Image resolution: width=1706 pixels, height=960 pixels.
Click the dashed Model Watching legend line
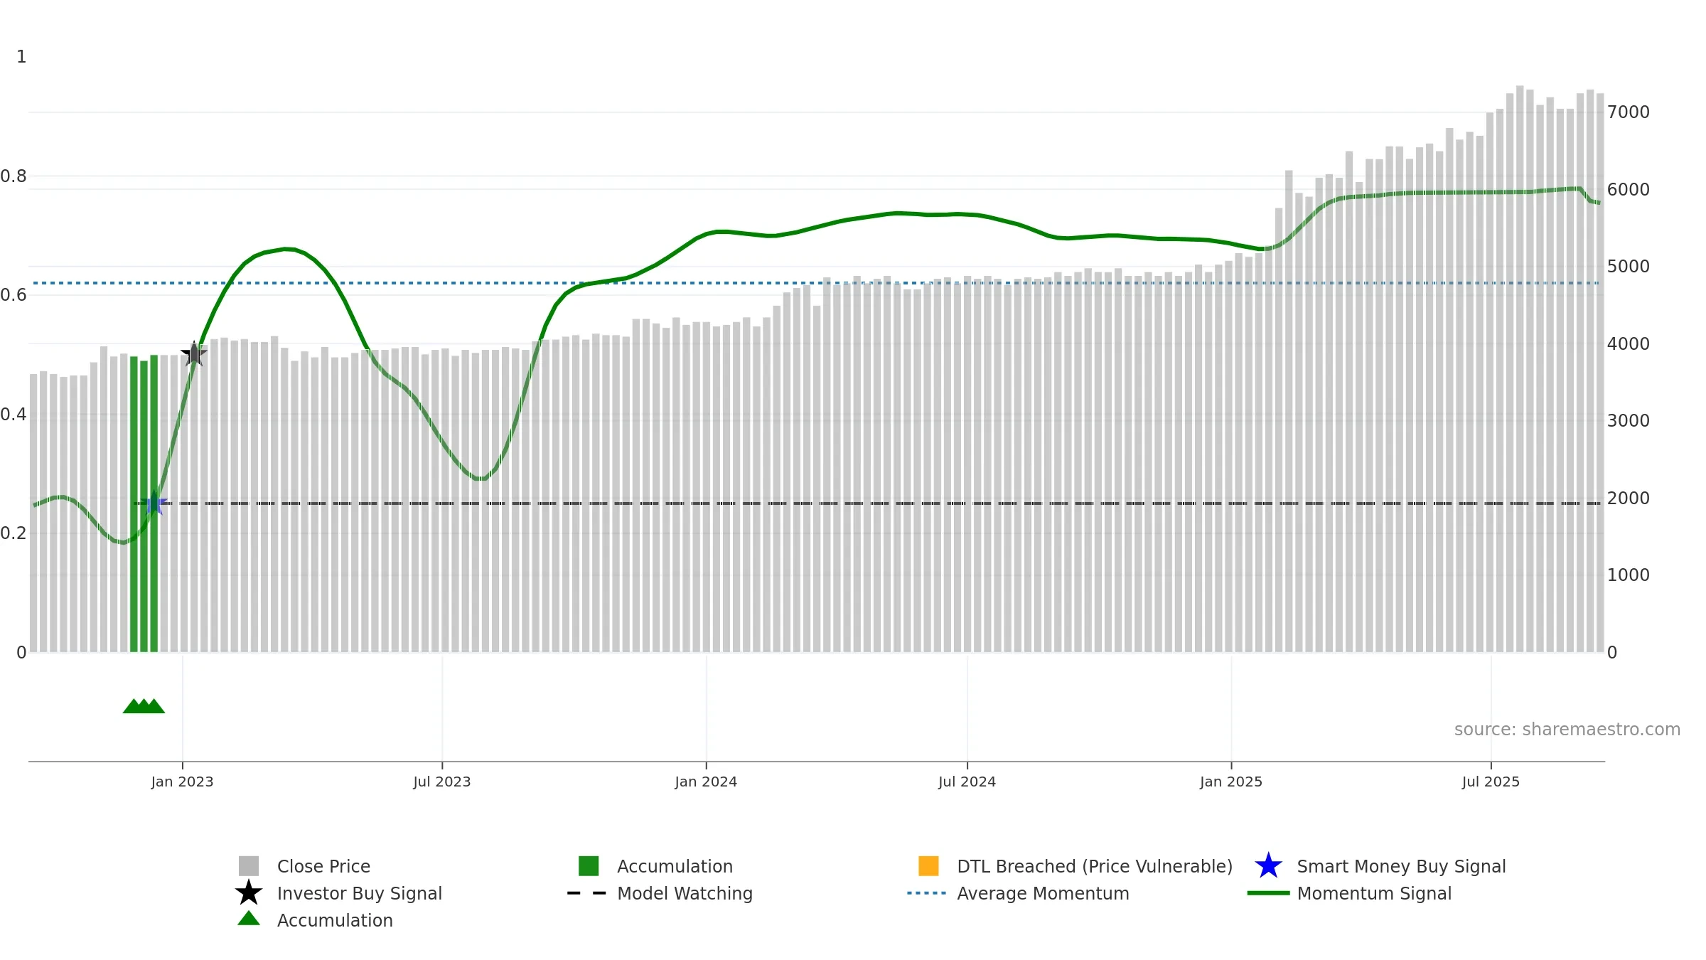click(586, 893)
